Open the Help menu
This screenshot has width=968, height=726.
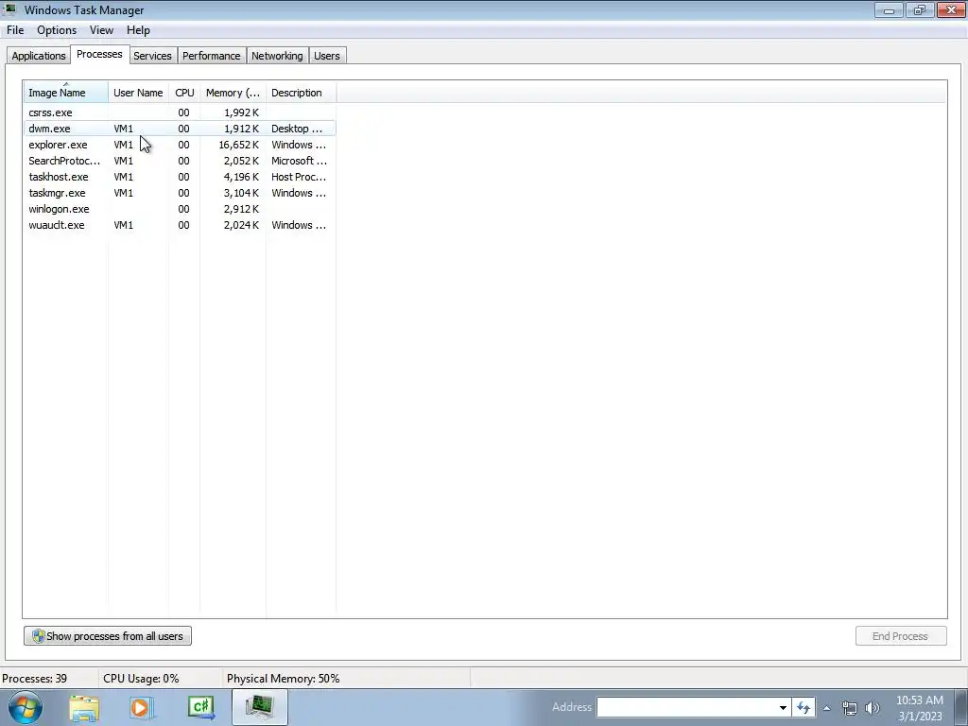pos(138,30)
